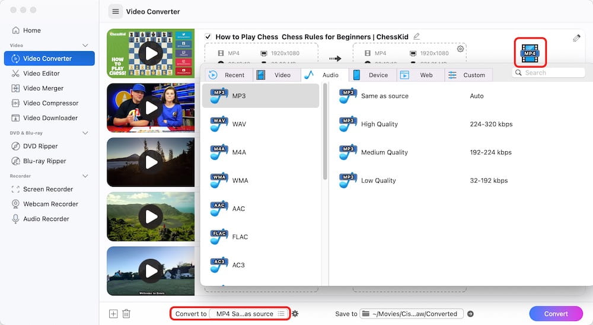Click the pencil edit icon at top right
The width and height of the screenshot is (593, 325).
tap(576, 38)
